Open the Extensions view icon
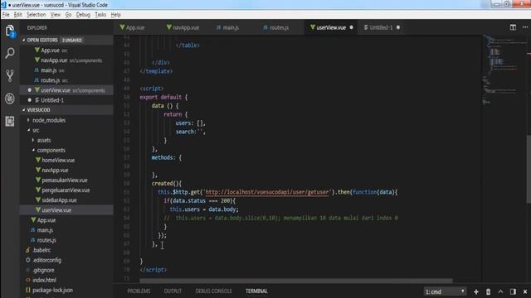Image resolution: width=531 pixels, height=298 pixels. [10, 121]
